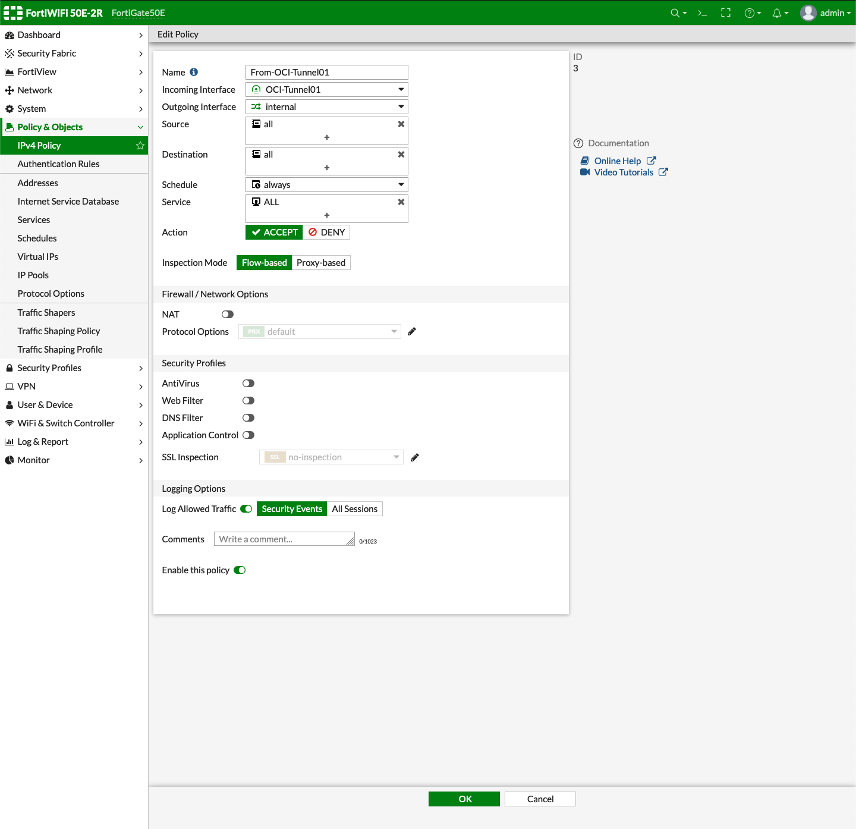Viewport: 856px width, 829px height.
Task: Click the Comments text box
Action: (284, 539)
